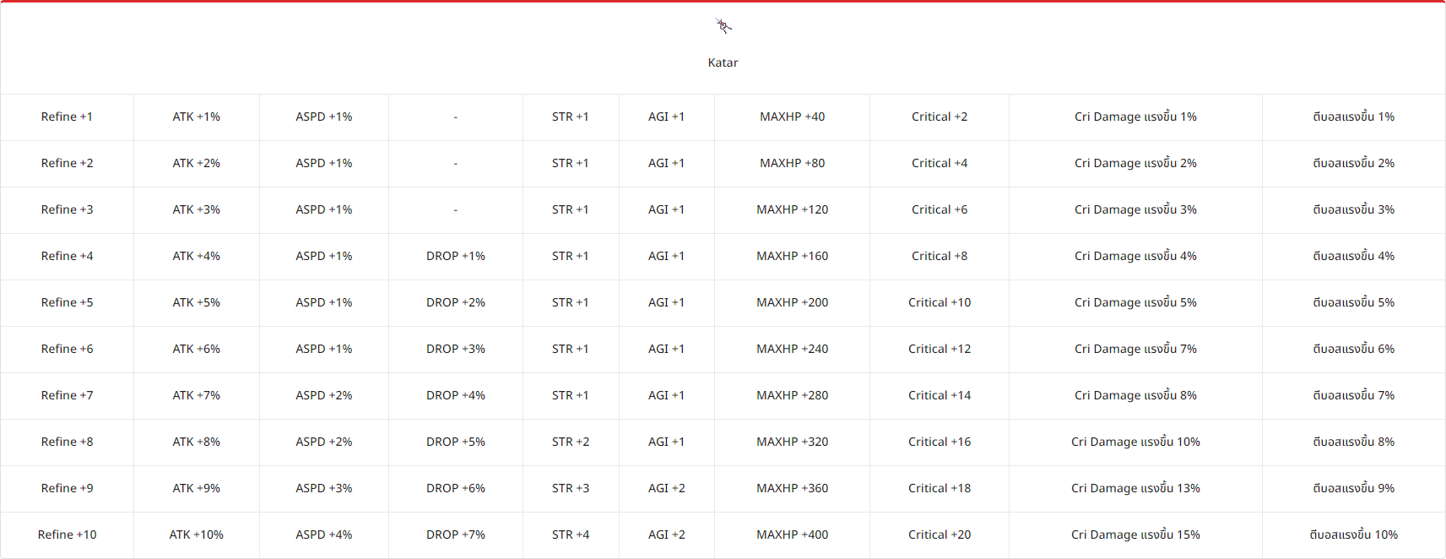Click the Katar label text

pos(723,62)
